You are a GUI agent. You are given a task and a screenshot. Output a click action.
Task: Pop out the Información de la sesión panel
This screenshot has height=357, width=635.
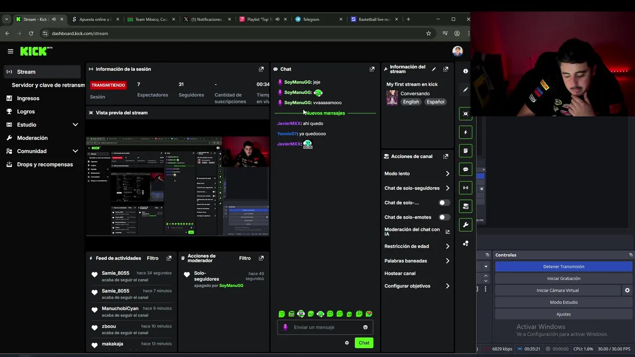tap(261, 69)
